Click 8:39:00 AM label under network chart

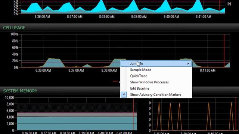click(x=139, y=16)
